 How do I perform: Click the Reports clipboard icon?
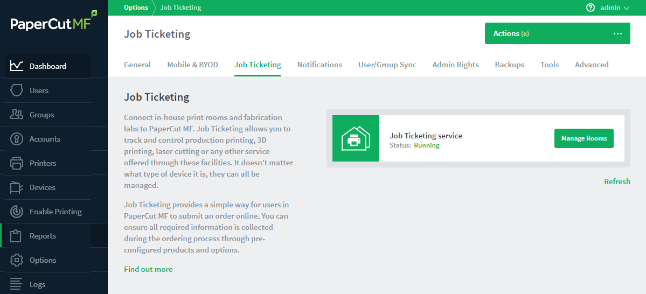click(x=17, y=236)
